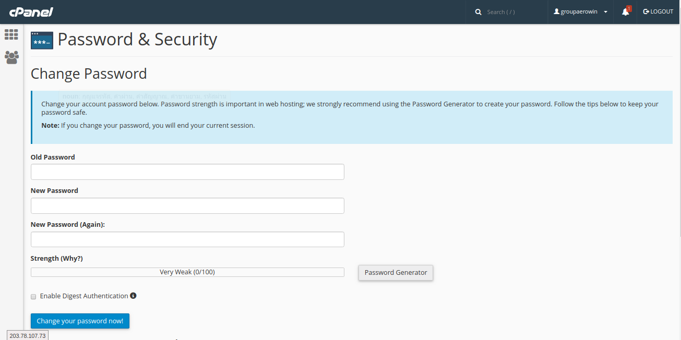Click the Digest Authentication info icon
Image resolution: width=681 pixels, height=340 pixels.
[133, 296]
